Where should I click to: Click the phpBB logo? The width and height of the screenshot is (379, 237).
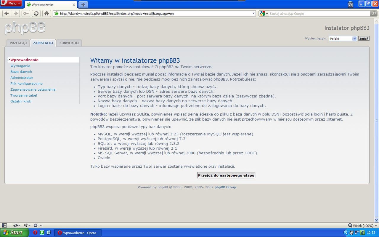(x=25, y=28)
